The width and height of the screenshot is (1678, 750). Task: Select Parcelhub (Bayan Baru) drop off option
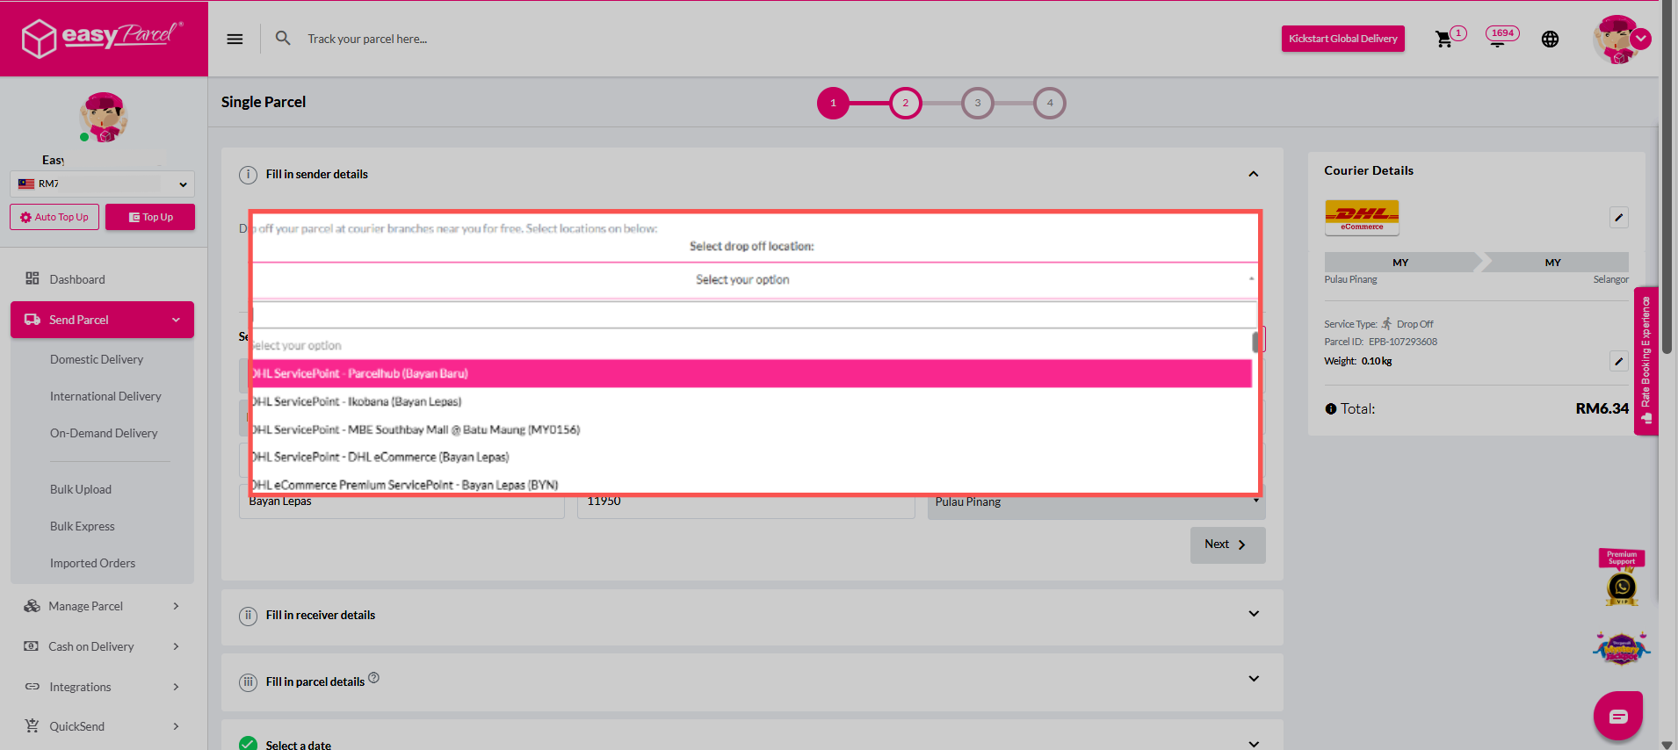(x=752, y=373)
